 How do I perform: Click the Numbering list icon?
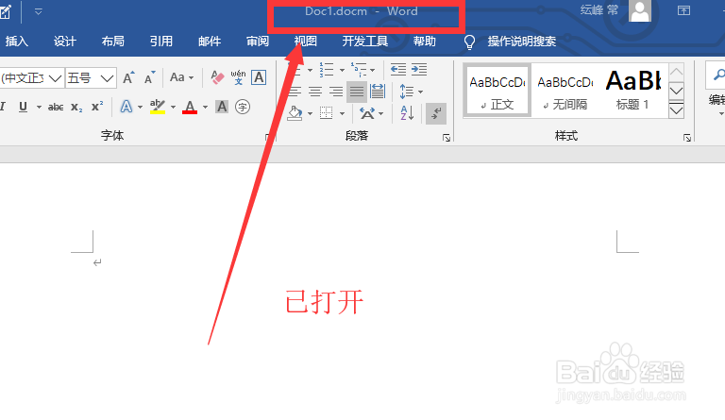[x=327, y=70]
